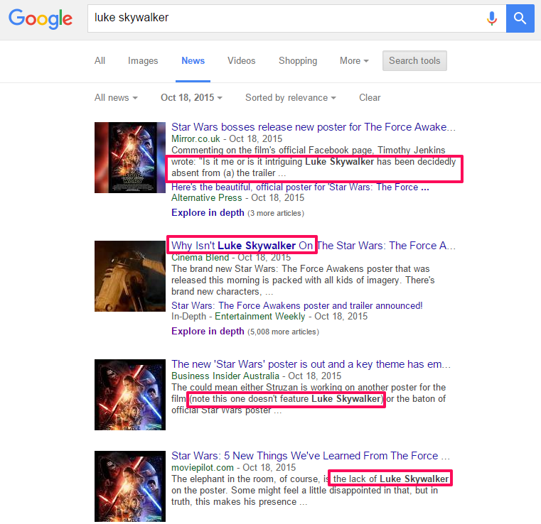Open the moviepilot.com article thumbnail
This screenshot has width=541, height=524.
pos(130,486)
